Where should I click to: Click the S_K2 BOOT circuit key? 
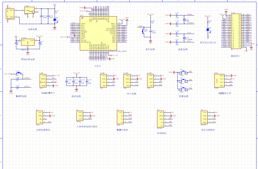(18, 73)
